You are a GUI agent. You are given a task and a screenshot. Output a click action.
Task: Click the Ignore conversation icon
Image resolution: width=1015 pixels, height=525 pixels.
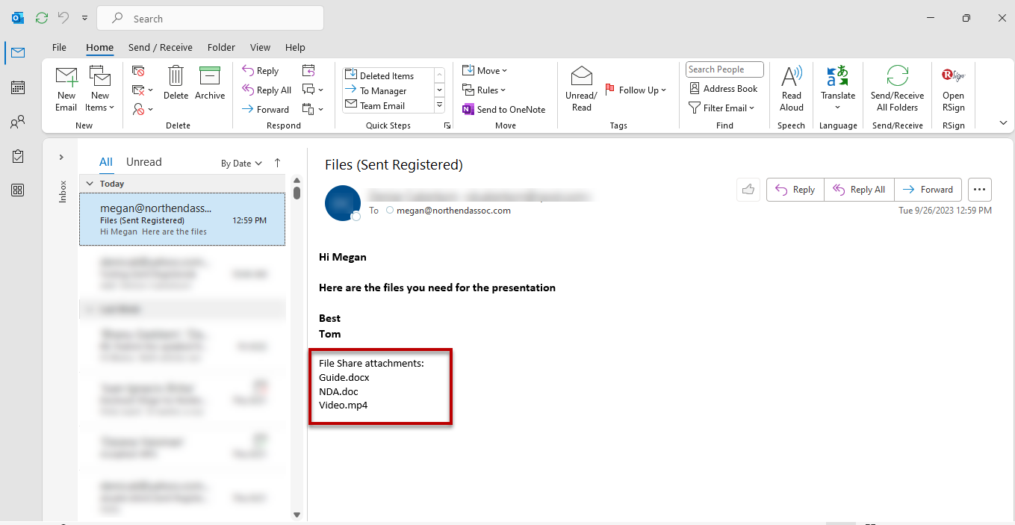click(x=138, y=70)
